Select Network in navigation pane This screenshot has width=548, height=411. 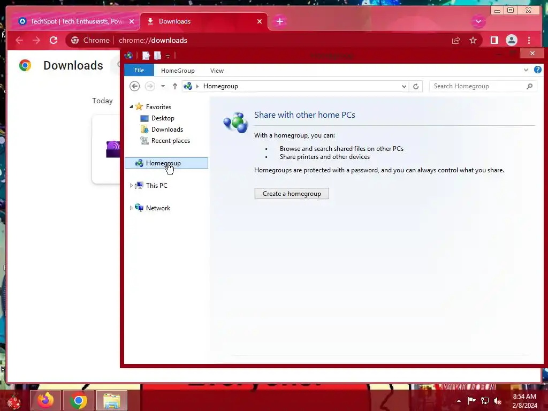(158, 208)
